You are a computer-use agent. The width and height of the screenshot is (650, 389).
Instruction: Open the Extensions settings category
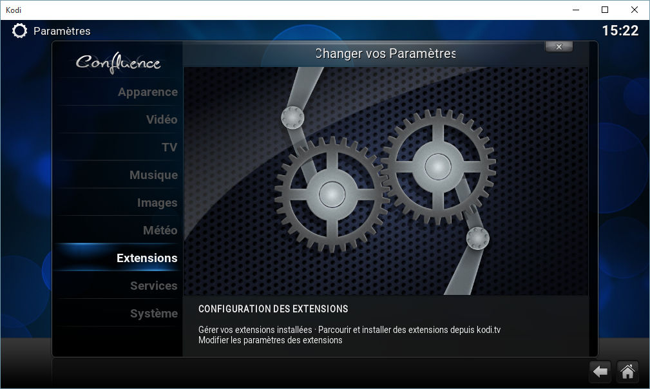coord(118,258)
